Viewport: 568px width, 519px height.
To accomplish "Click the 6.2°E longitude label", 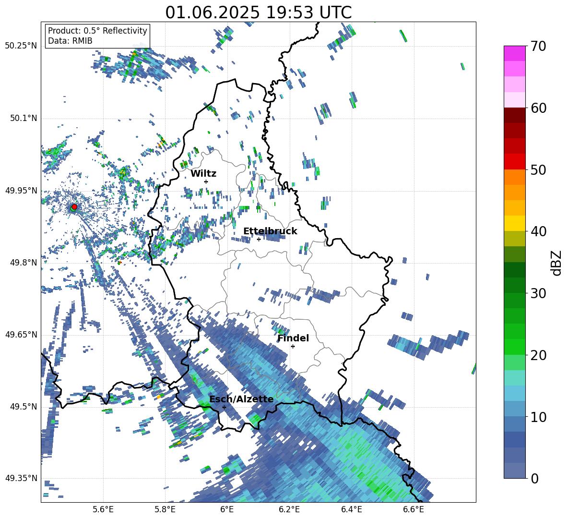I will [x=289, y=510].
